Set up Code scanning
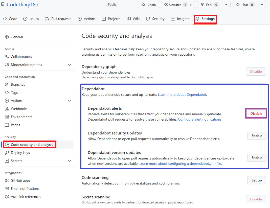 (x=257, y=180)
